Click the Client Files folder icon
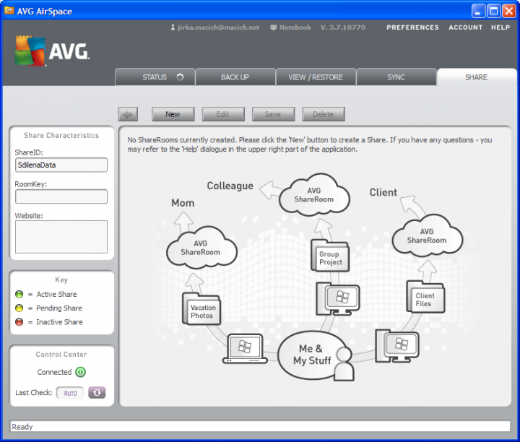Viewport: 520px width, 442px height. (425, 297)
